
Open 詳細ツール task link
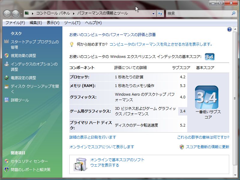click(20, 100)
